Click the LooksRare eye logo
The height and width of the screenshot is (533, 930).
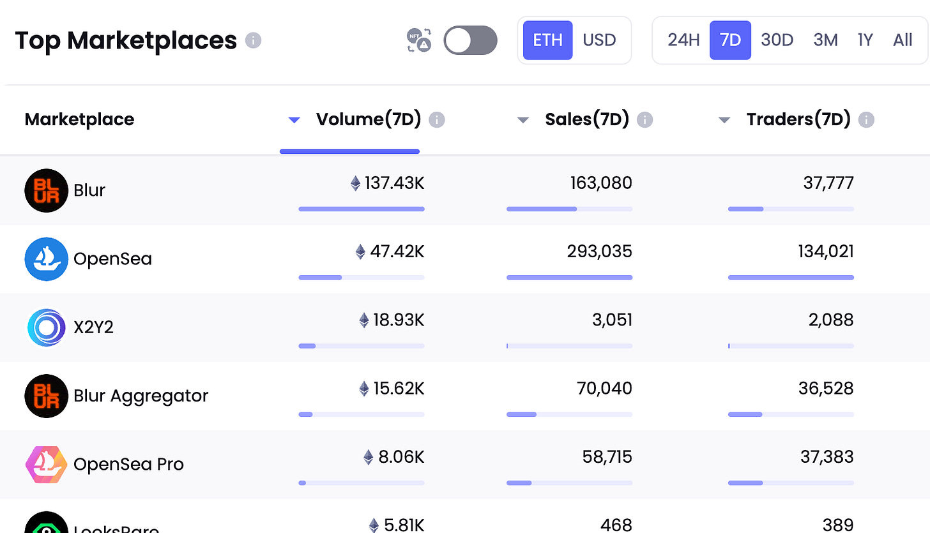click(46, 523)
